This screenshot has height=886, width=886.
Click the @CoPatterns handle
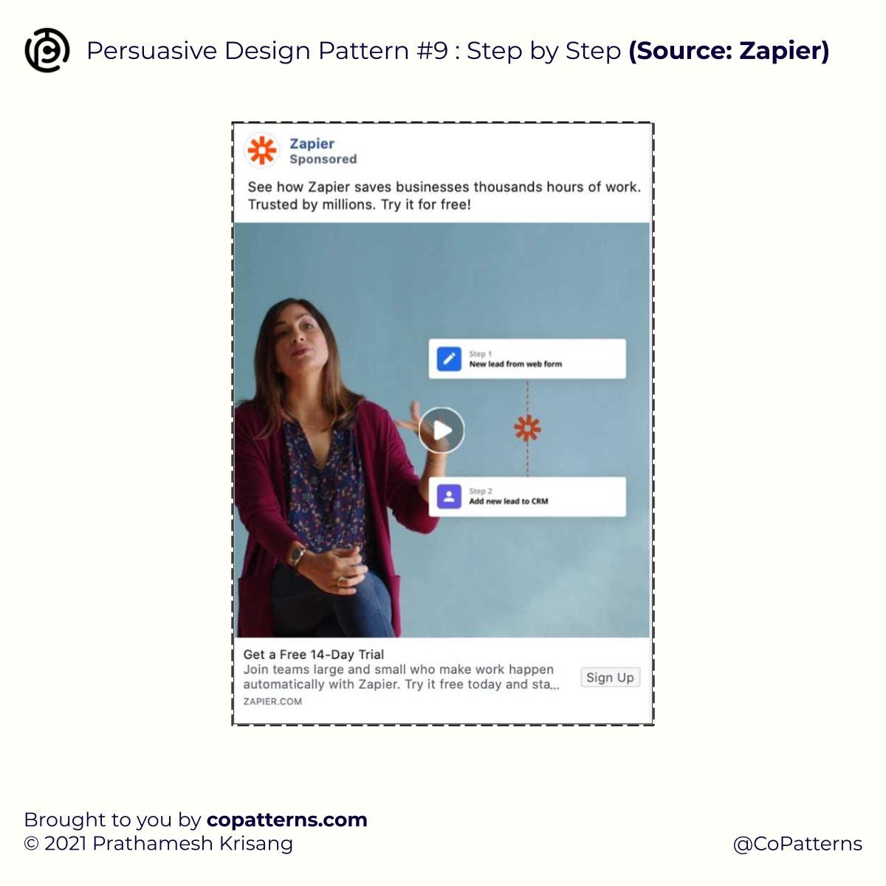click(797, 843)
